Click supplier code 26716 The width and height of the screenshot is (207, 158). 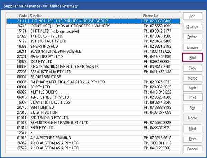pos(22,26)
